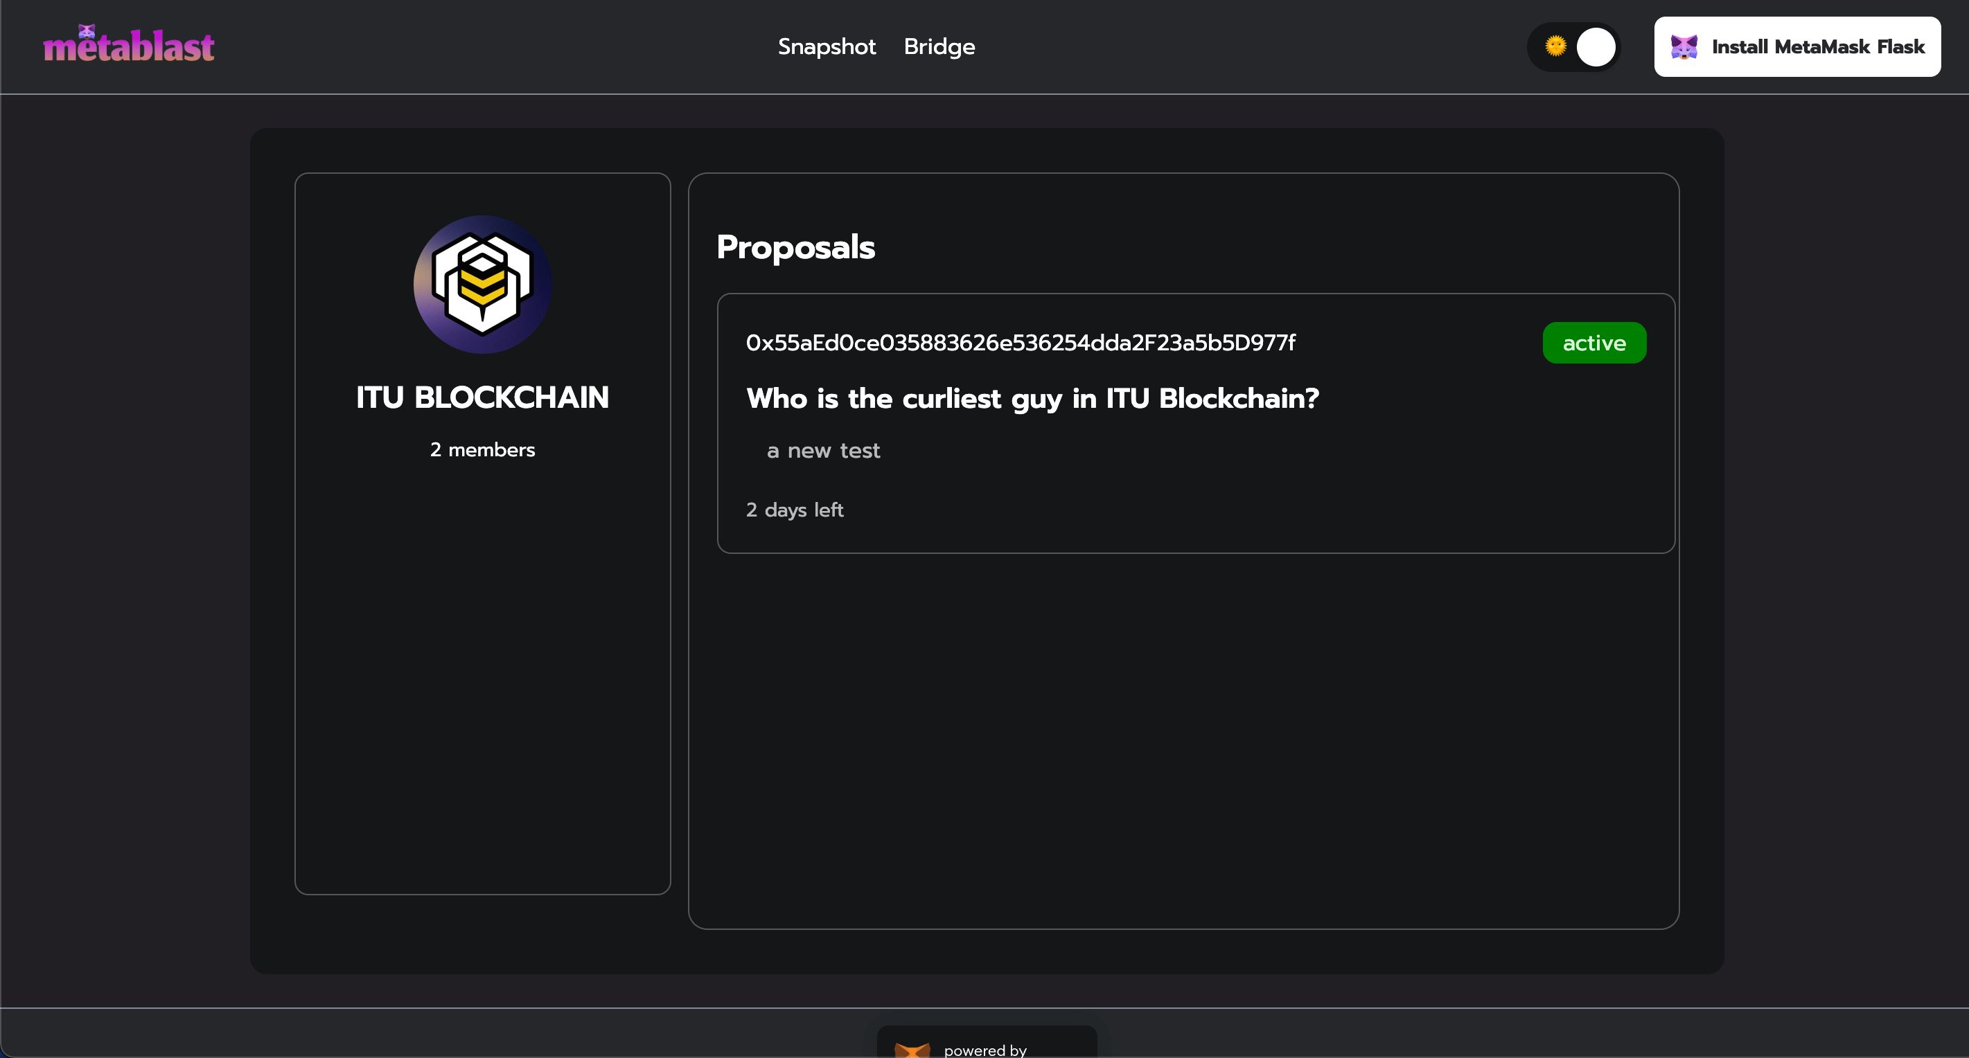Screen dimensions: 1969x1058
Task: Click the MetaMask fox icon in footer
Action: pyautogui.click(x=912, y=1050)
